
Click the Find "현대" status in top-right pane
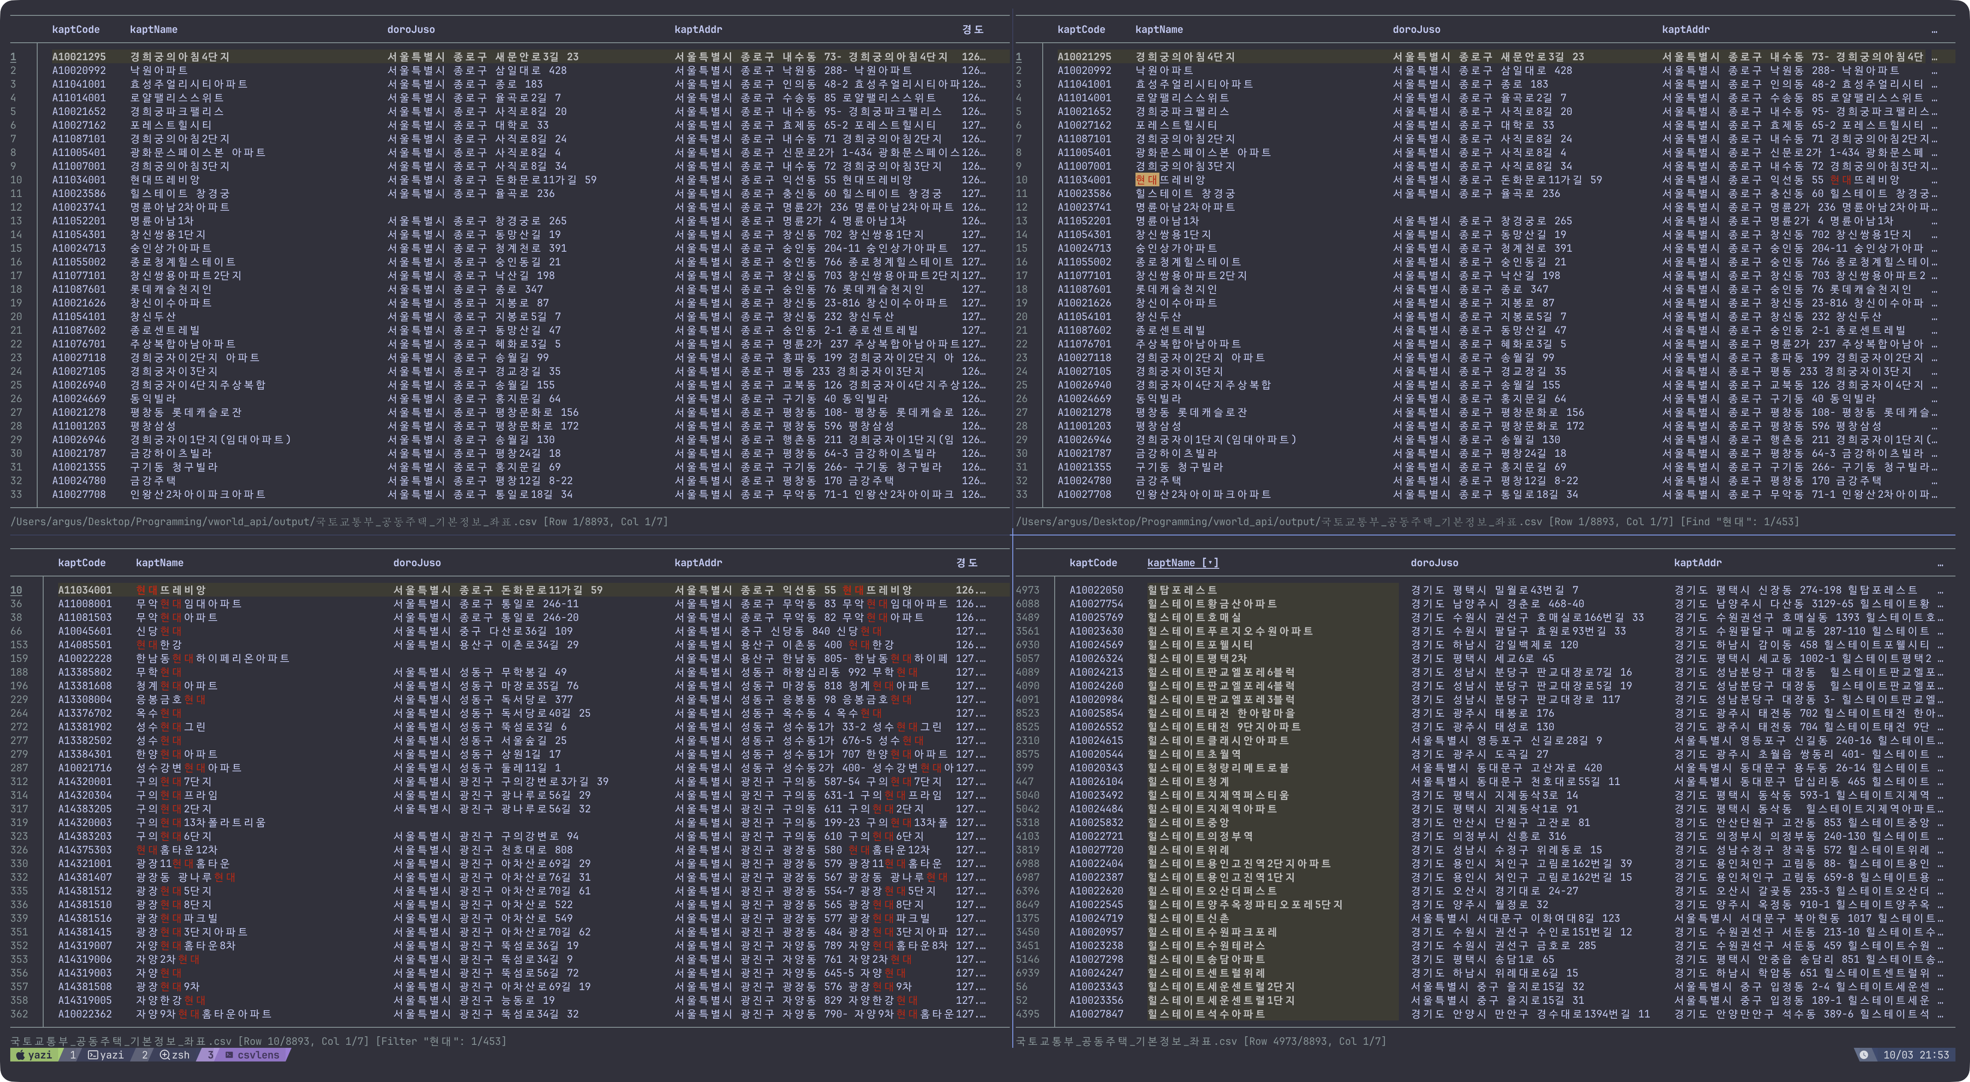point(1740,521)
